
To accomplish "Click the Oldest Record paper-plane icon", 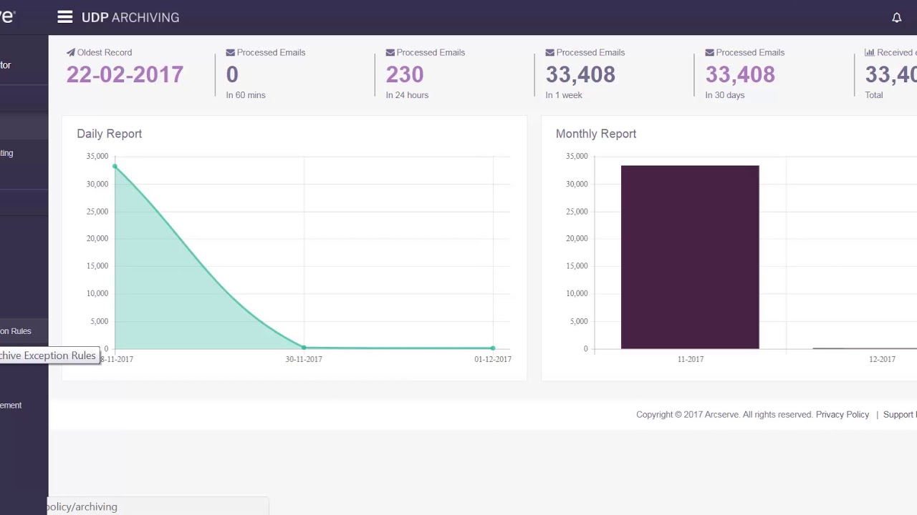I will [71, 52].
